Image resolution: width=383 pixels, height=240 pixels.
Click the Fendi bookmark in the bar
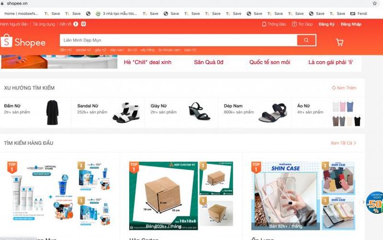[x=359, y=14]
